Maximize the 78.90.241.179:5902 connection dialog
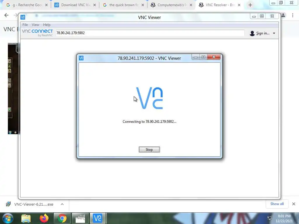Image resolution: width=299 pixels, height=224 pixels. click(204, 57)
